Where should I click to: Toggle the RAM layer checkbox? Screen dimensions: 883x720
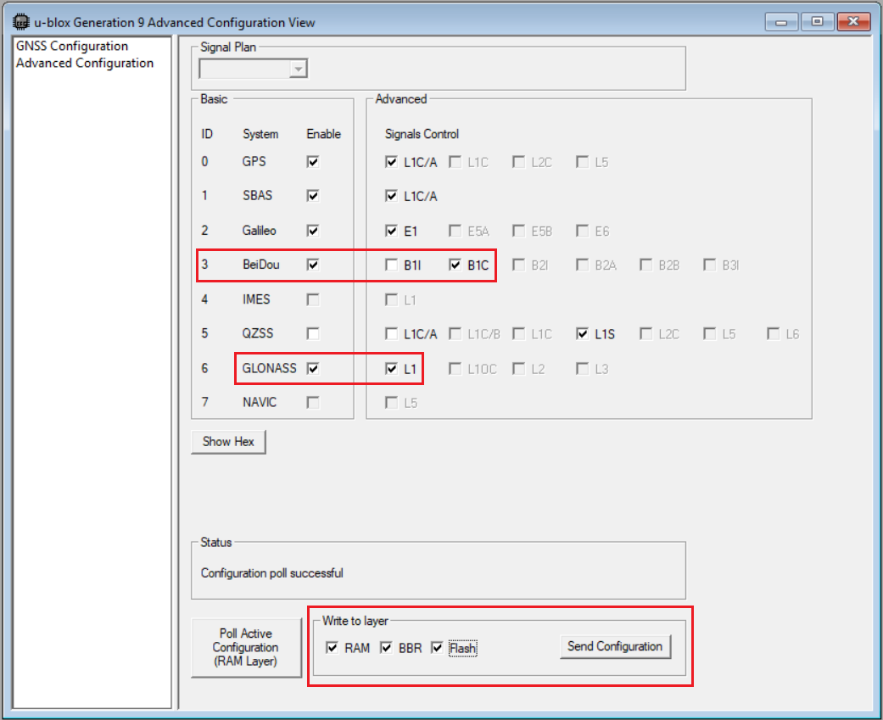click(333, 648)
